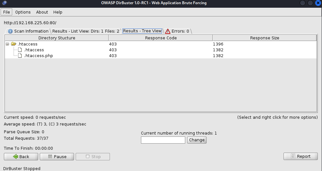Open the Errors: 0 tab

coord(178,31)
